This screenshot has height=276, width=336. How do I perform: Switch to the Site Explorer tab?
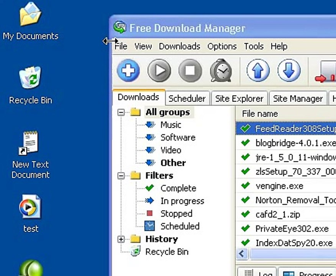(x=239, y=99)
